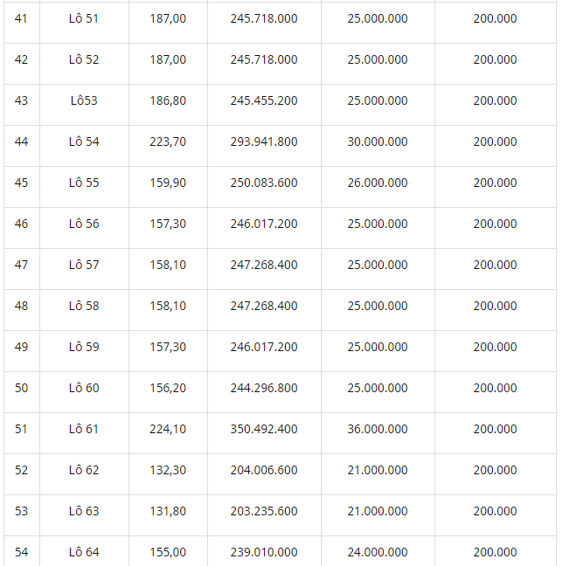Click deposit value 36.000.000
The image size is (562, 566).
pyautogui.click(x=377, y=429)
